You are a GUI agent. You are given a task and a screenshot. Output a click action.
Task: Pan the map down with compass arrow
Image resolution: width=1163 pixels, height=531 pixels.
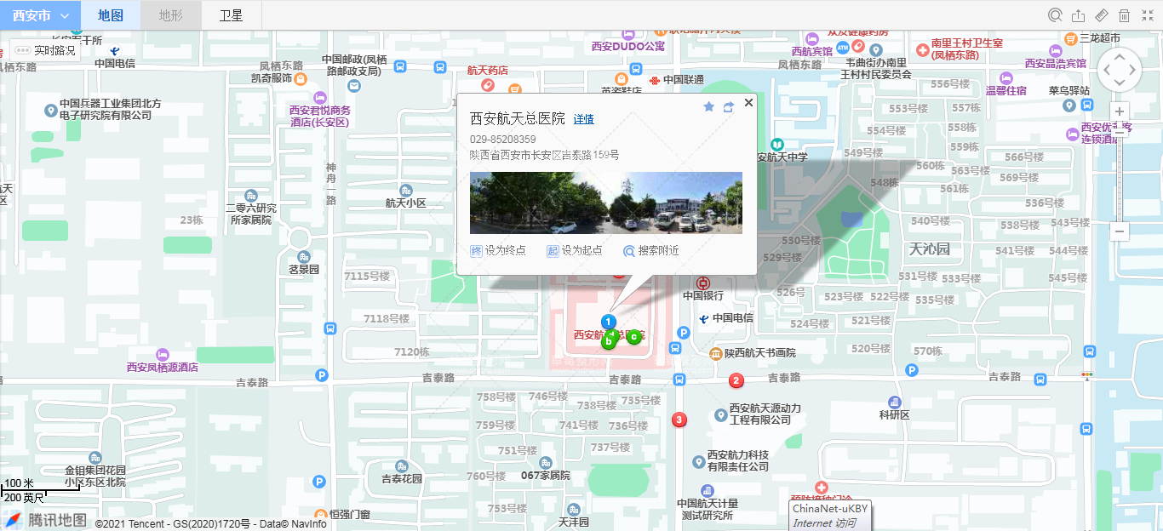pyautogui.click(x=1120, y=84)
